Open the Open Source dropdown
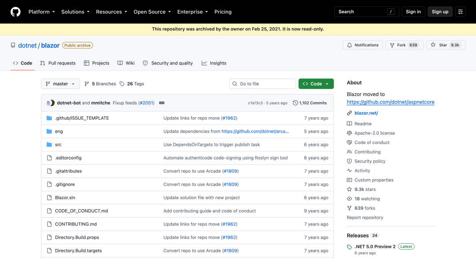 [152, 12]
